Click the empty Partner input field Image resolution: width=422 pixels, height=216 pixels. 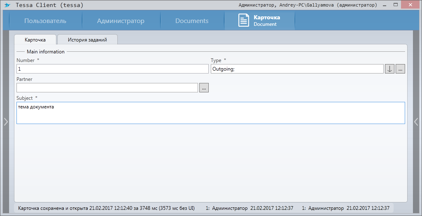(107, 88)
